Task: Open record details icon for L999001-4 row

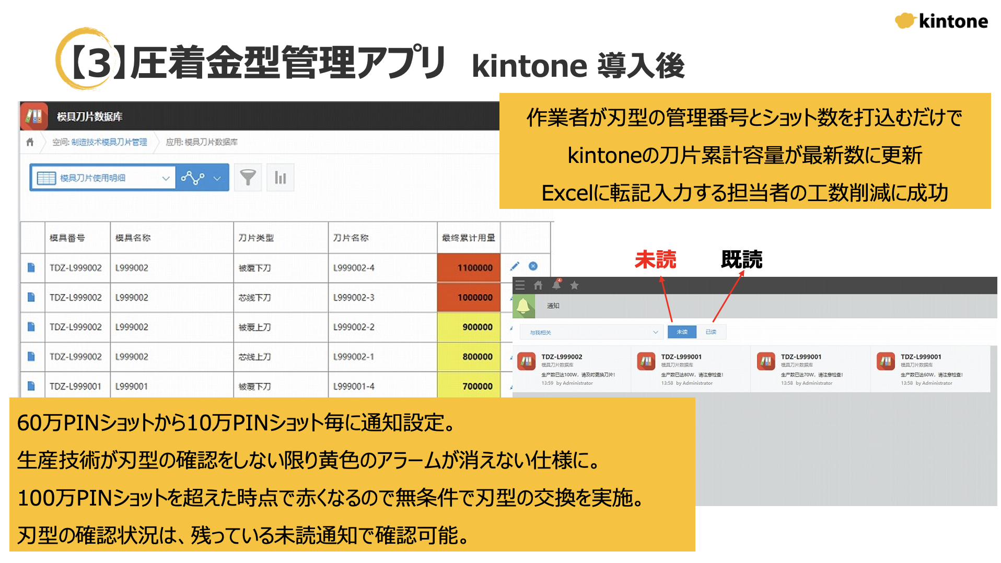Action: coord(31,386)
